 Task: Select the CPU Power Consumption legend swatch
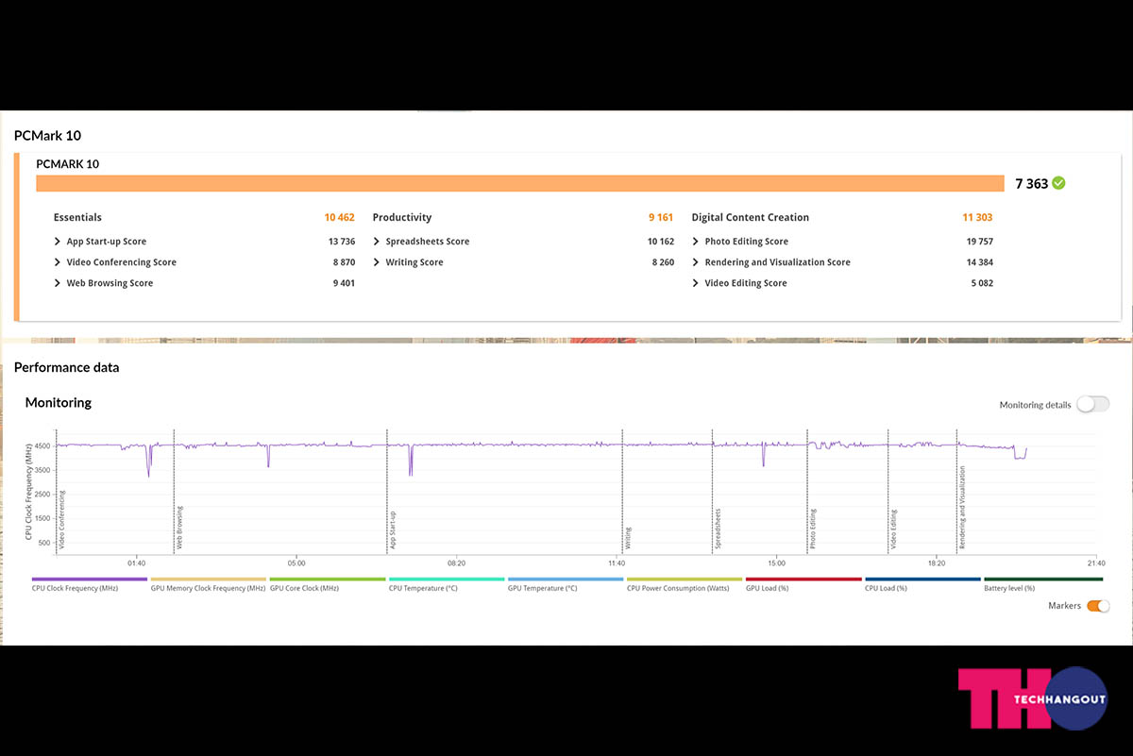[x=685, y=580]
